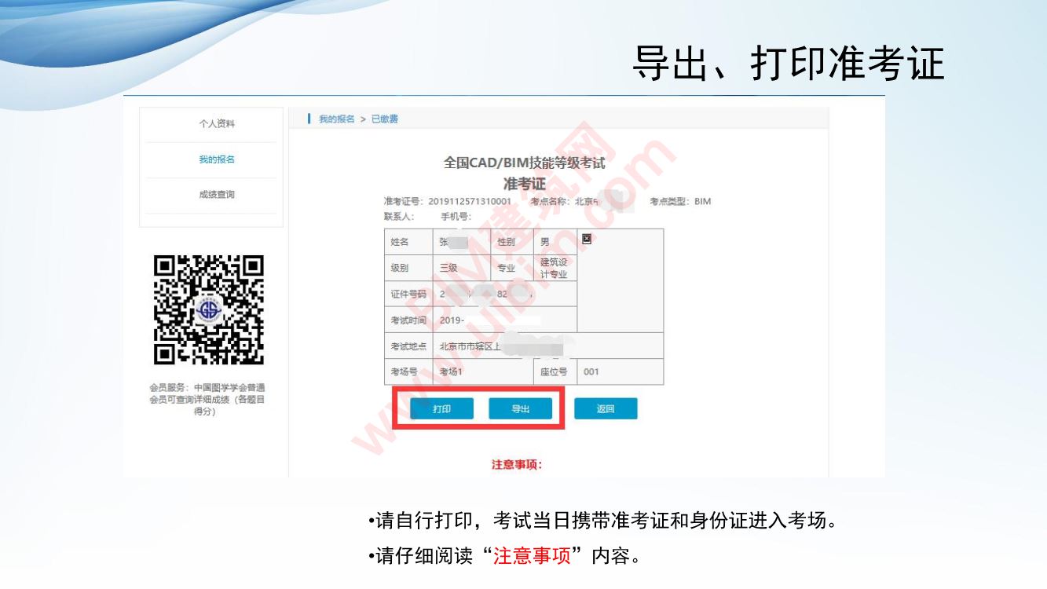1047x589 pixels.
Task: Click the 会员服务 note under the QR code
Action: (x=207, y=399)
